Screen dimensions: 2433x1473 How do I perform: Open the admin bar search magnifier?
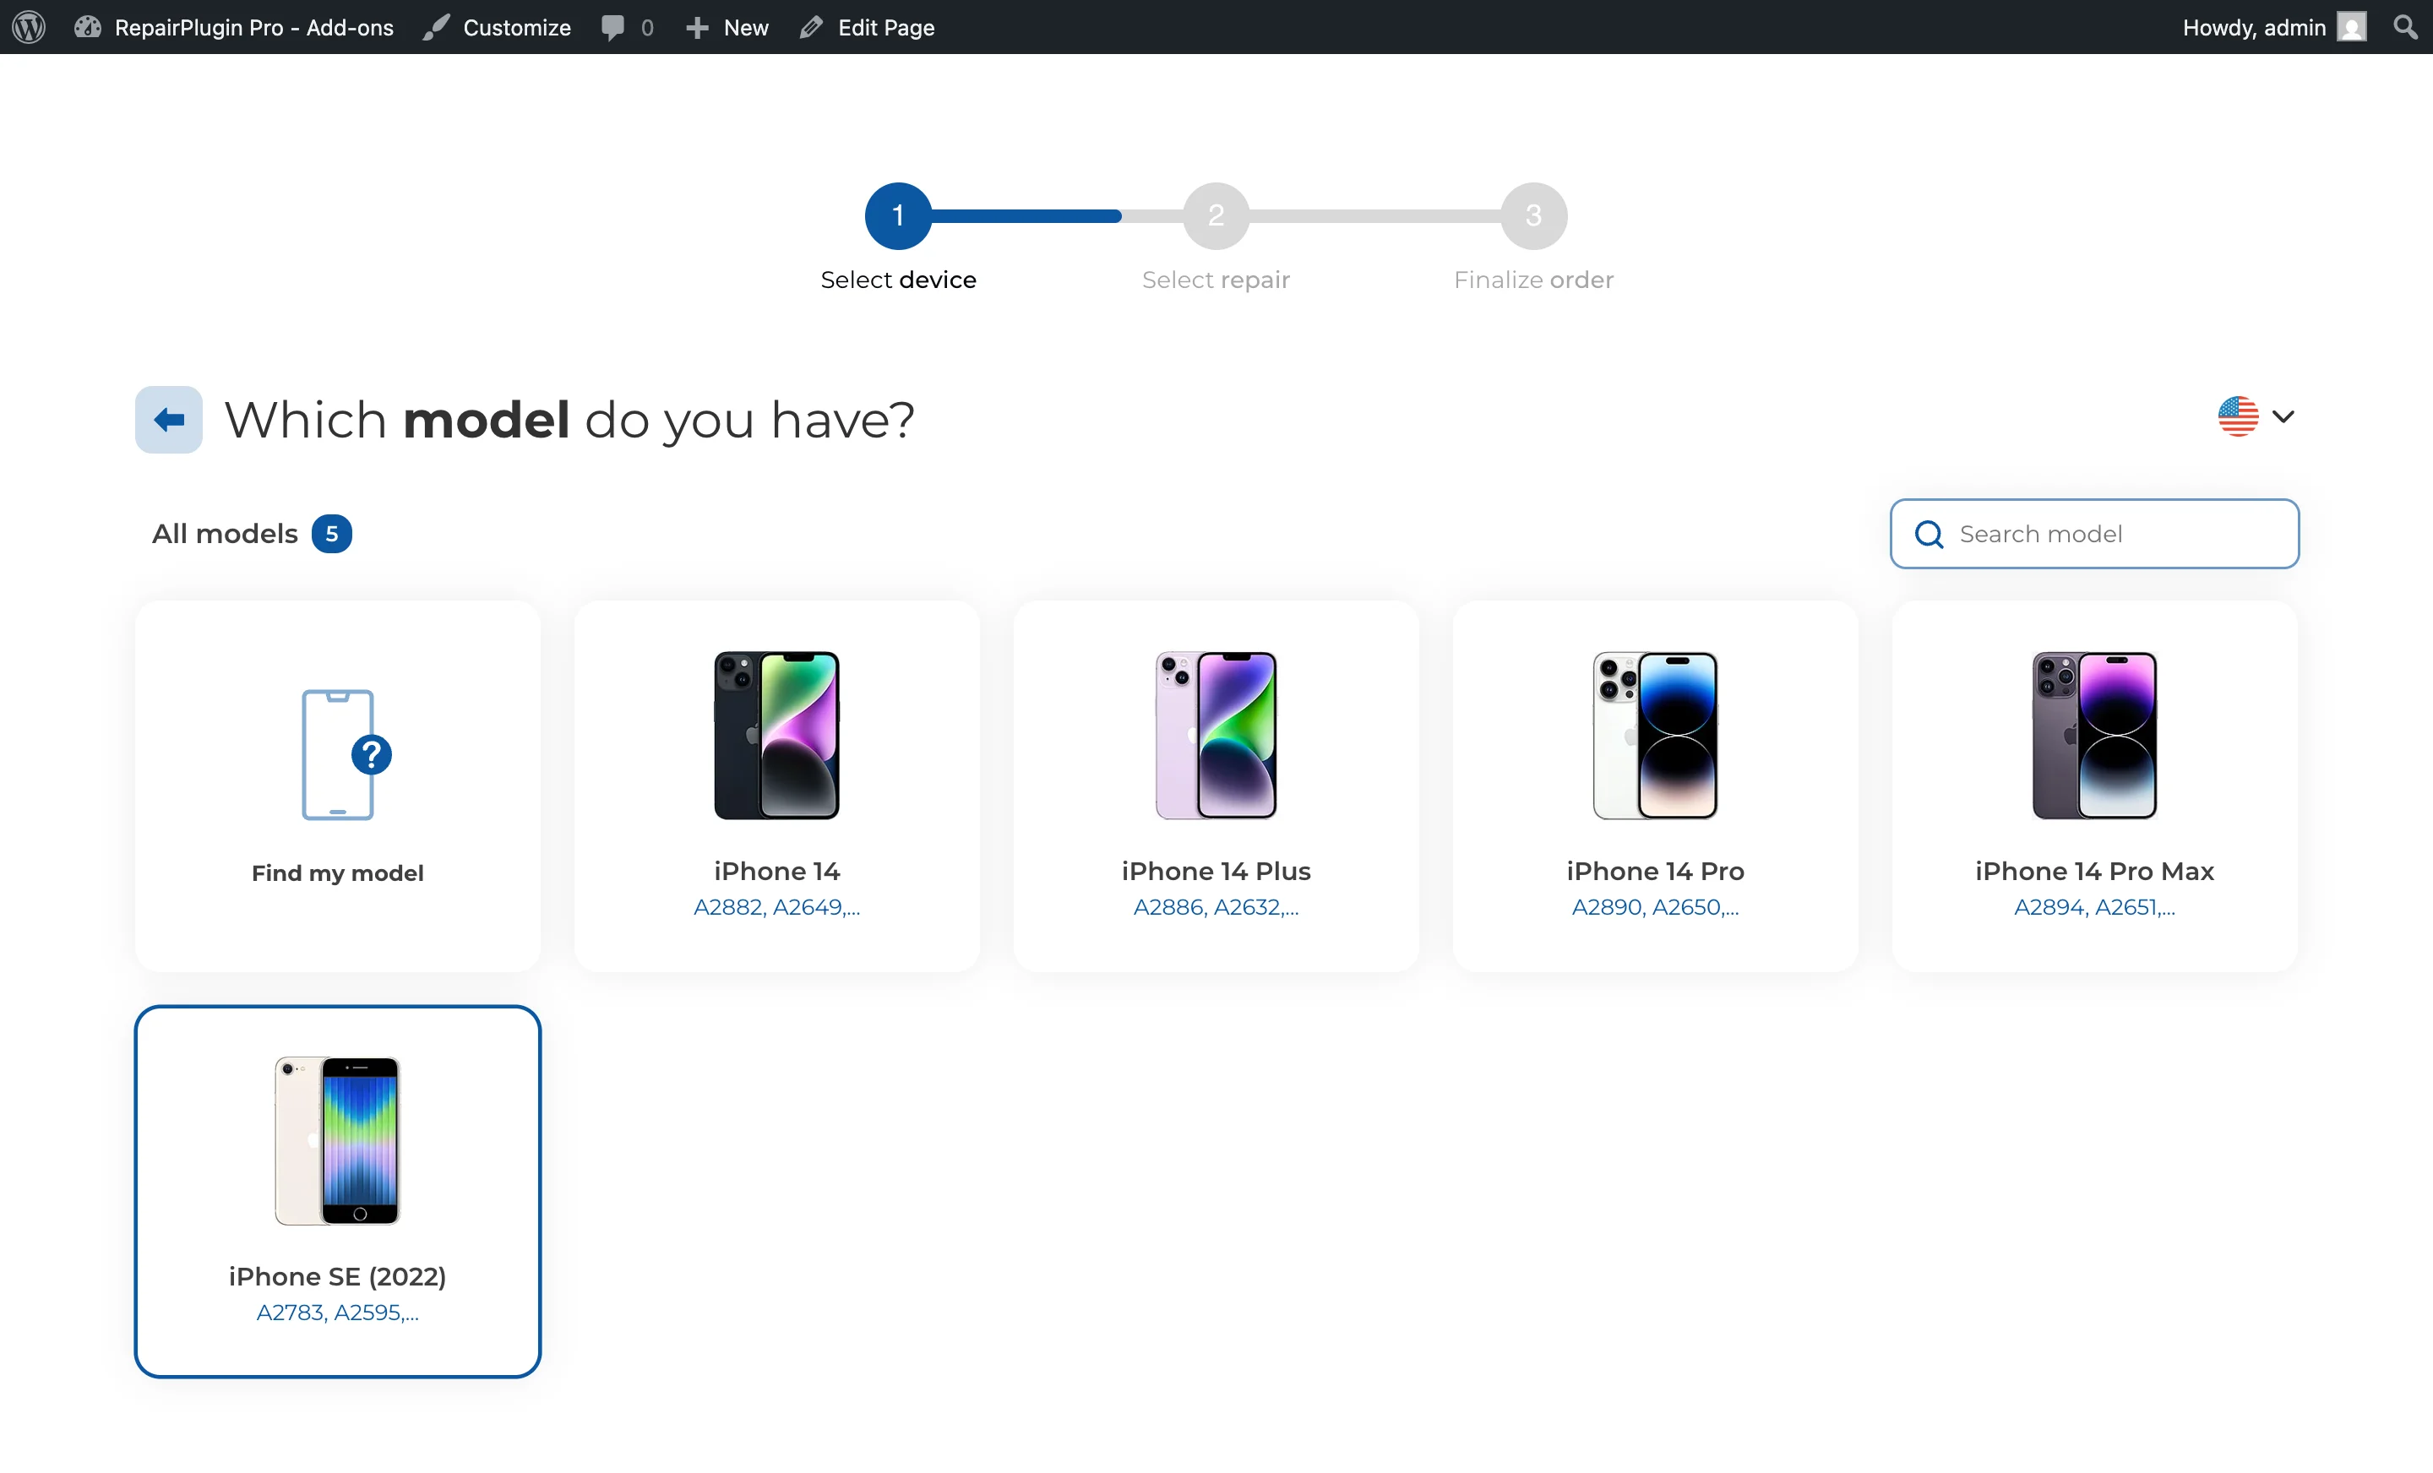(2405, 27)
